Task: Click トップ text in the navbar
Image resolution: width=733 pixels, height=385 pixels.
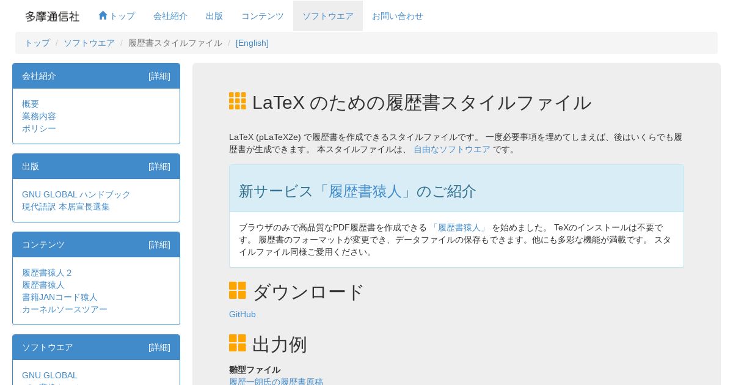Action: pos(122,16)
